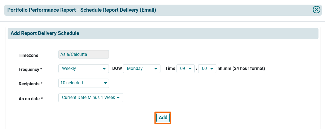Select the 'Weekly' text in Frequency field

point(69,69)
